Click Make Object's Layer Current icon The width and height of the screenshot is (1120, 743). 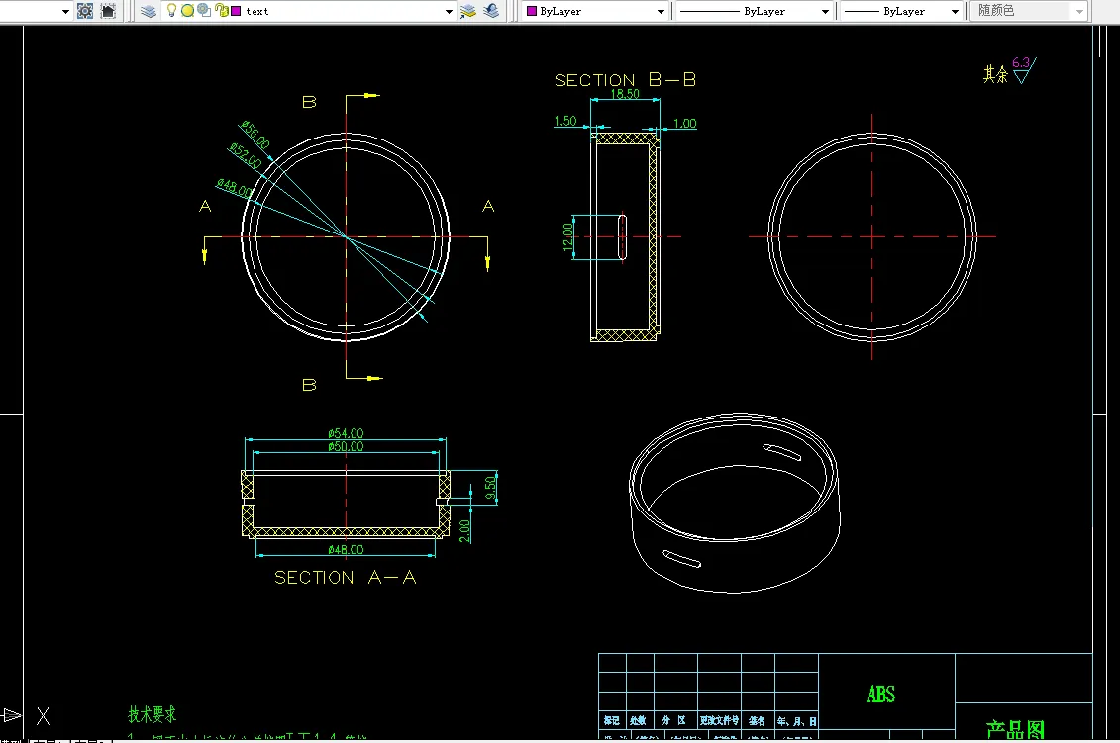(x=468, y=11)
